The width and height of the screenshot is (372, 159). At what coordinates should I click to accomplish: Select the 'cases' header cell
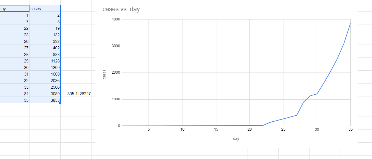[x=45, y=8]
